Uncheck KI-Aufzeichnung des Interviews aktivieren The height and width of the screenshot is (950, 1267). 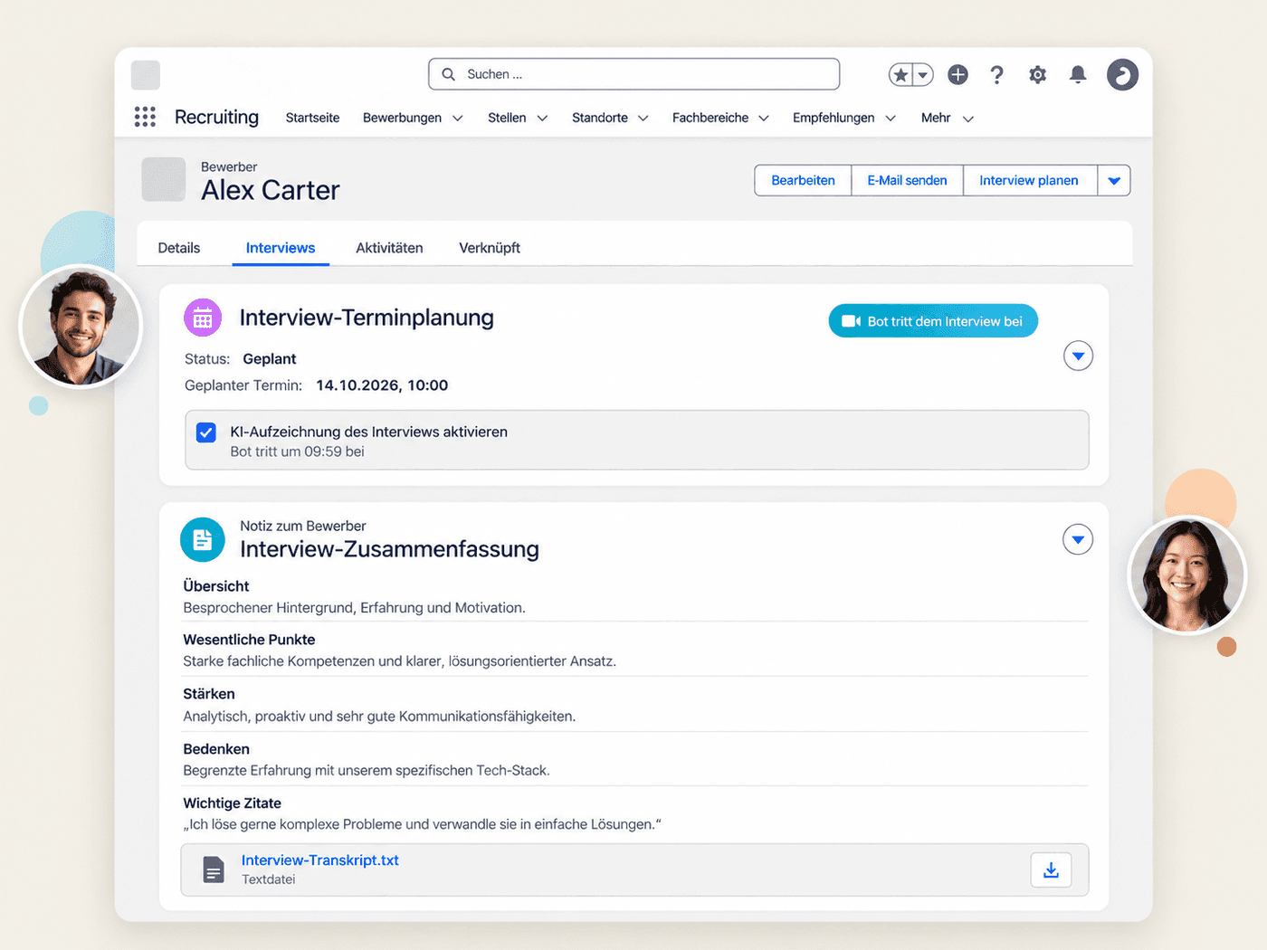coord(206,432)
